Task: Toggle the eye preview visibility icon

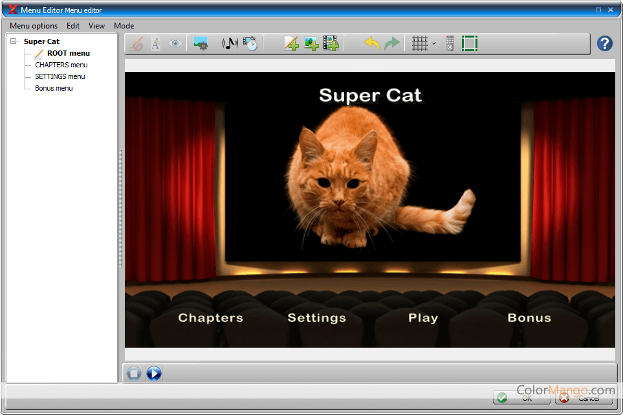Action: 175,44
